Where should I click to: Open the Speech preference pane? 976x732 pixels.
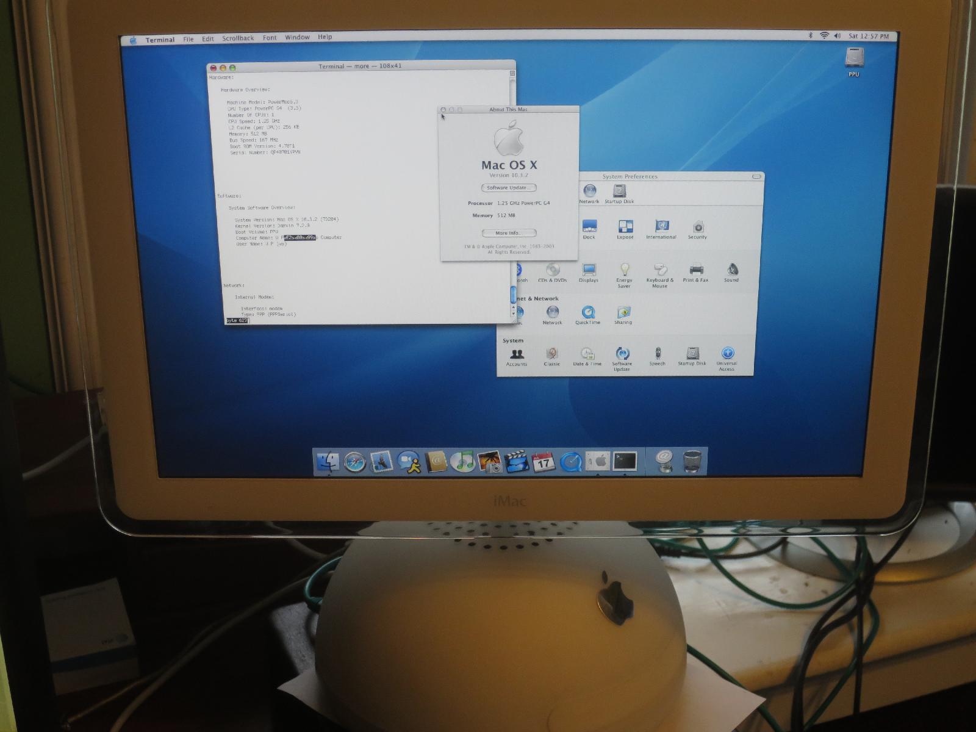[x=658, y=357]
